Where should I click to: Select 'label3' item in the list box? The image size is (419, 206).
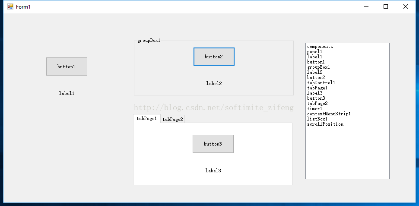347,93
